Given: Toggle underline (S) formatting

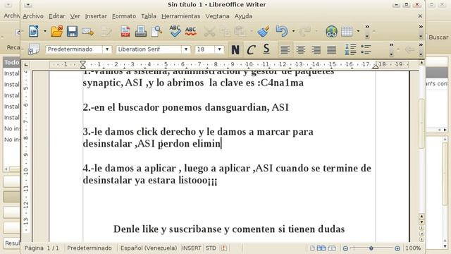Looking at the screenshot, I should pyautogui.click(x=266, y=49).
